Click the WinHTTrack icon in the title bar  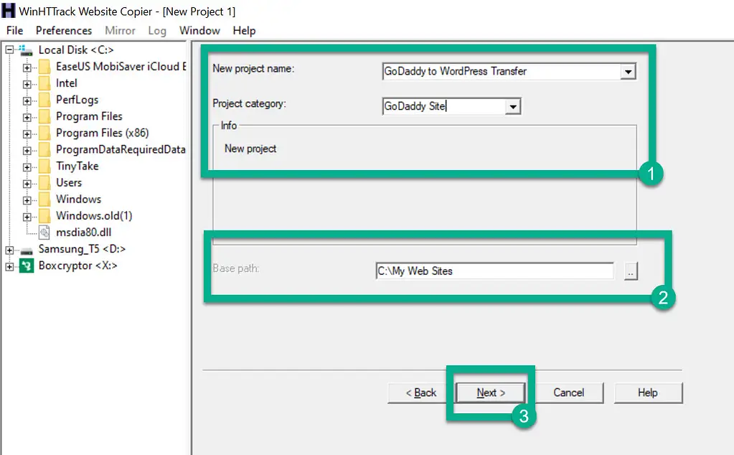pos(7,11)
